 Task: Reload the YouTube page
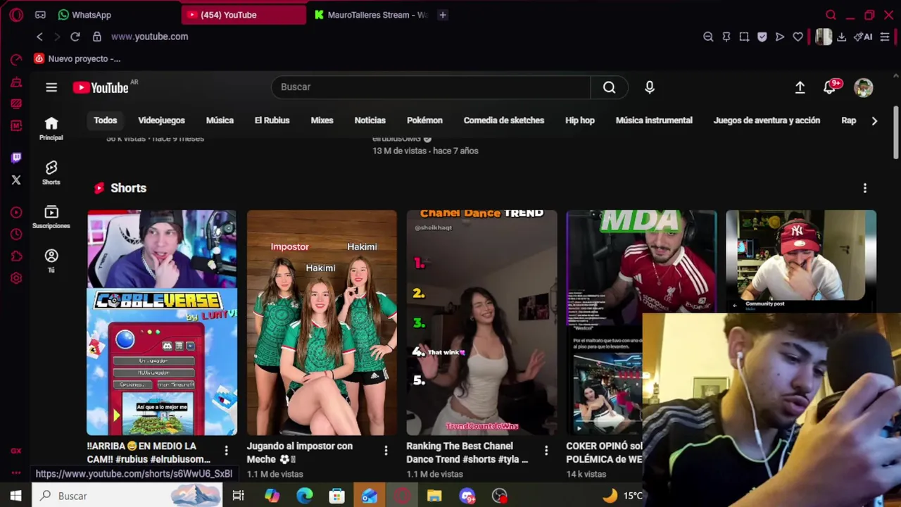(75, 37)
